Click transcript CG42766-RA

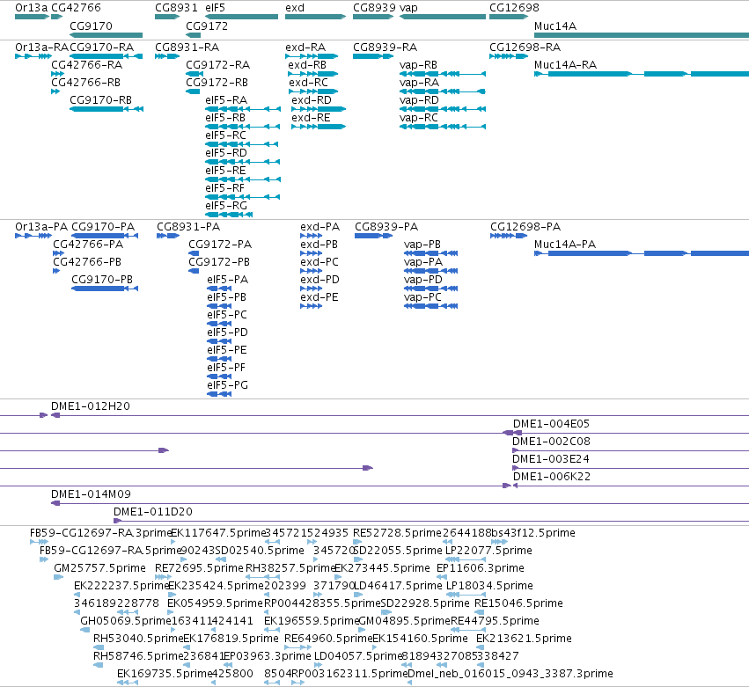coord(57,74)
